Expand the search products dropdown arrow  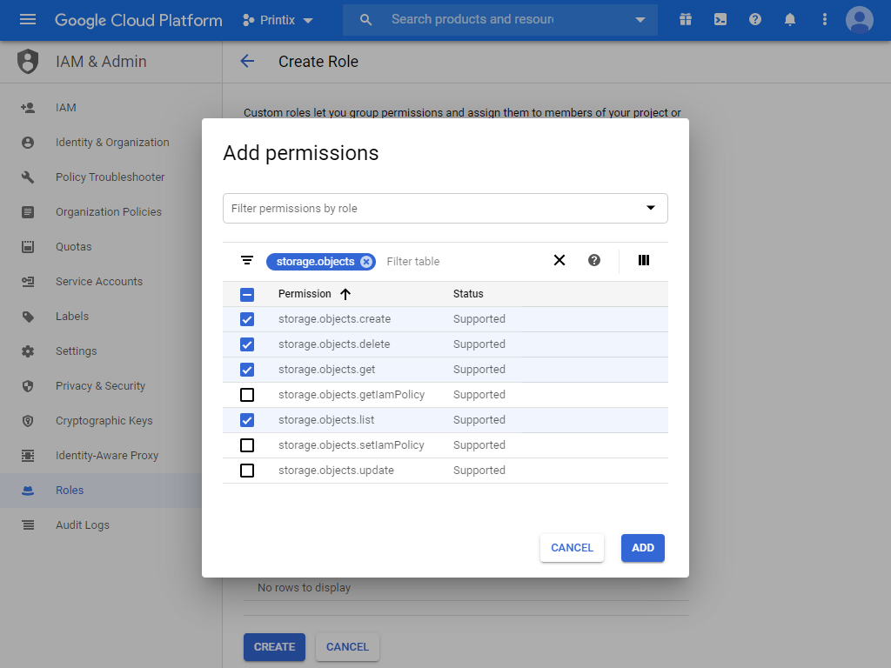641,19
